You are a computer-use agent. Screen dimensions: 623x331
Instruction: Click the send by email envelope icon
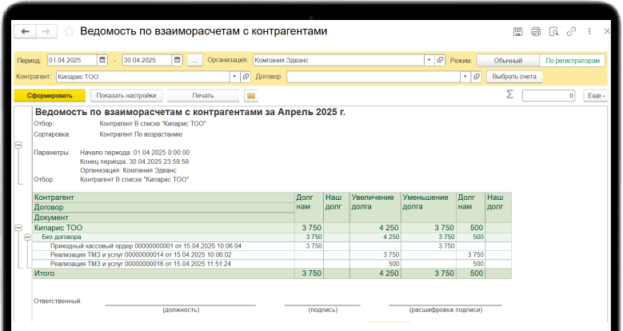tap(250, 96)
